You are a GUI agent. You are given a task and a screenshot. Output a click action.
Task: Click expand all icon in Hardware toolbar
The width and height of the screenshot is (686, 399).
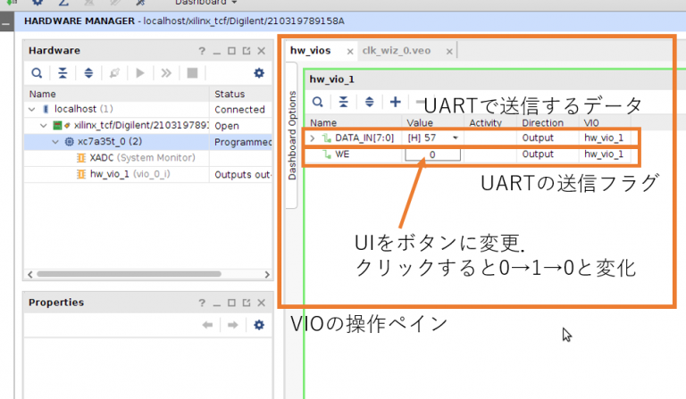(x=88, y=73)
